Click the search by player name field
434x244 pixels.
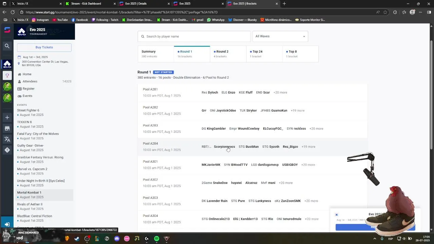pyautogui.click(x=194, y=36)
